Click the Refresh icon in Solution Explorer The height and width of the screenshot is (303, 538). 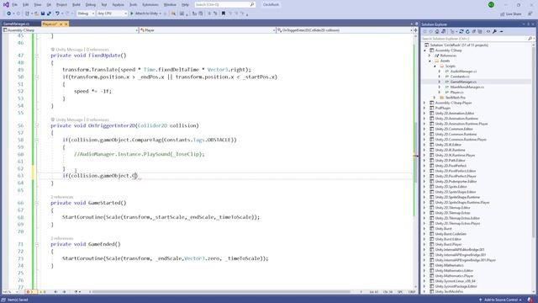[467, 32]
